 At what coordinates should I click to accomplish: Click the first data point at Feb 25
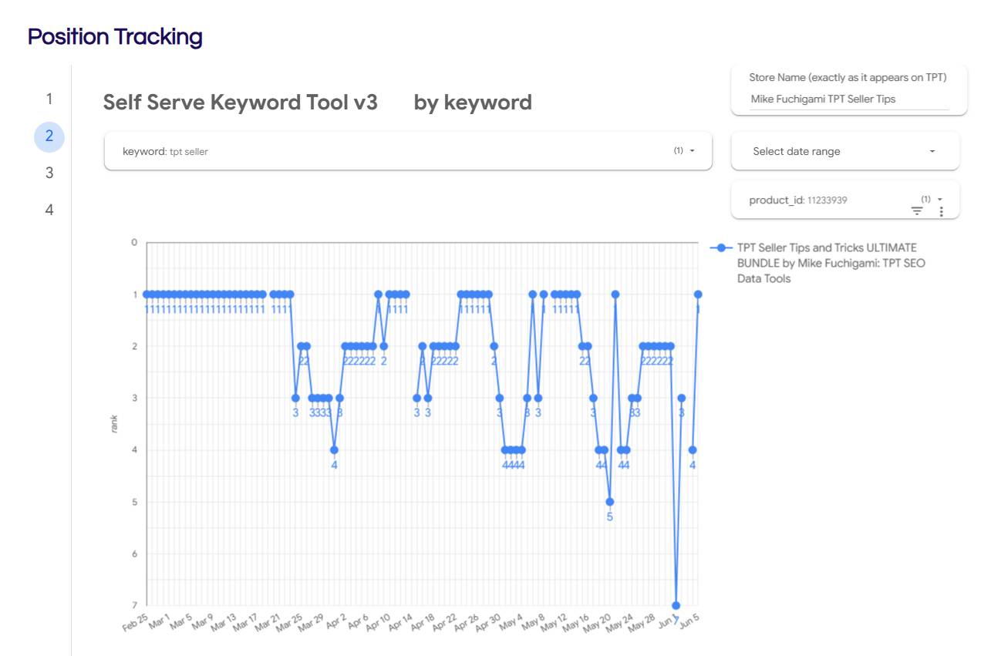click(147, 294)
